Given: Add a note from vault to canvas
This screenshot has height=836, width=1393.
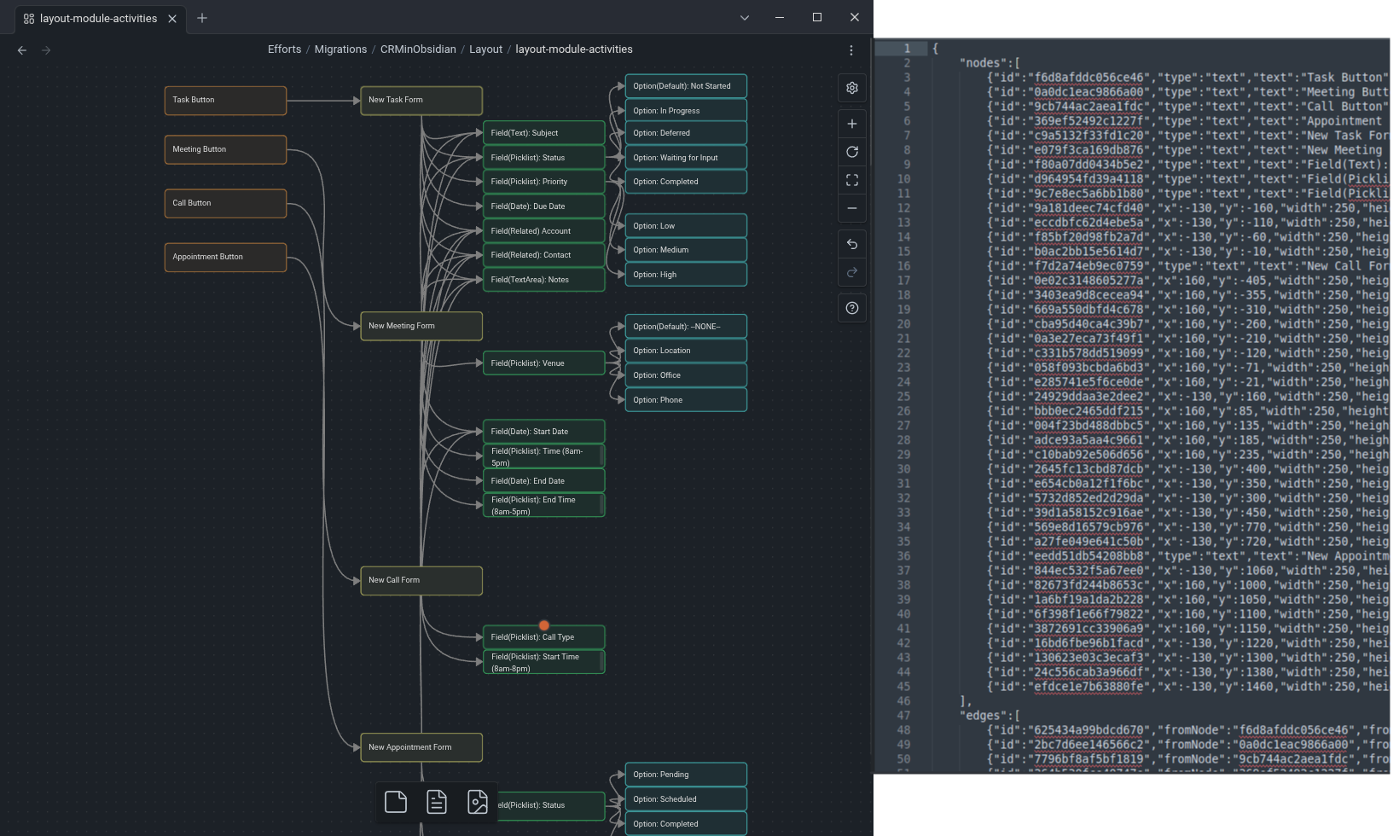Looking at the screenshot, I should (437, 802).
